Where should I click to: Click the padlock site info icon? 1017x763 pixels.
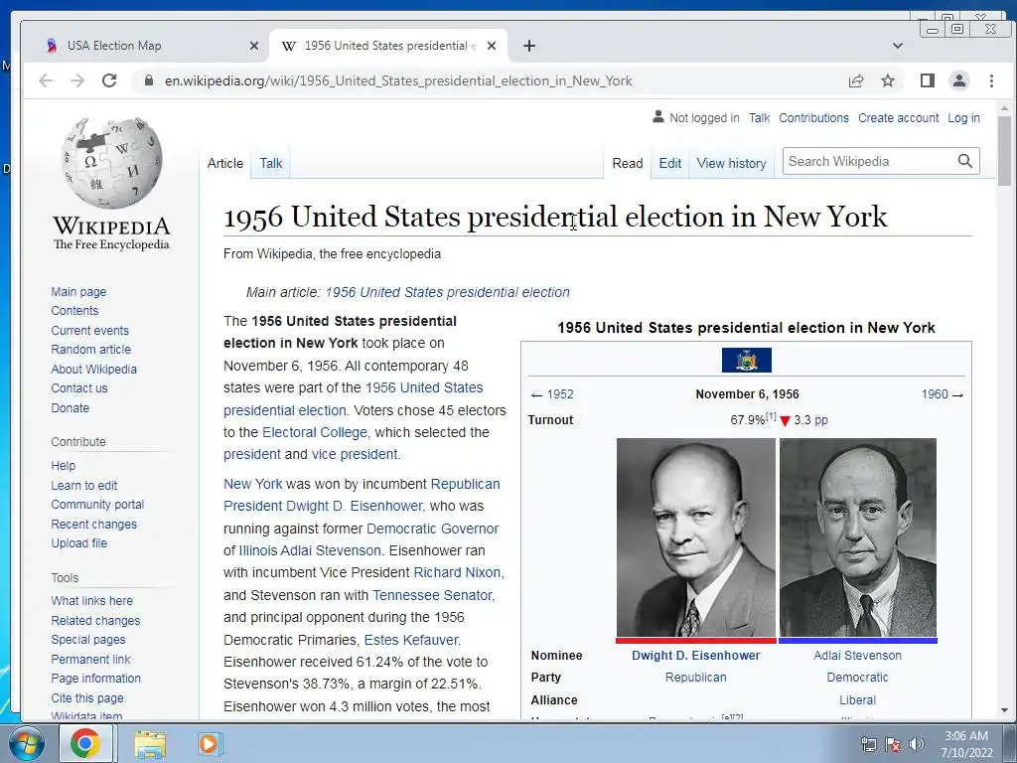149,80
